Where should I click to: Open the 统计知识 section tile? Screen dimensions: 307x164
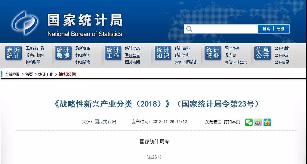click(x=163, y=53)
